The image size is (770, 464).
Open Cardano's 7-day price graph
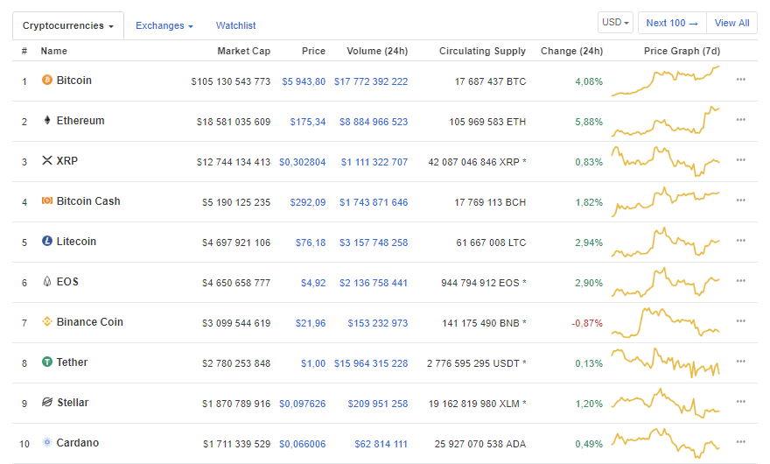point(665,443)
